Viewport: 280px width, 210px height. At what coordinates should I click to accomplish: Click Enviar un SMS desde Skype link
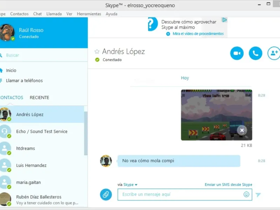coord(229,185)
